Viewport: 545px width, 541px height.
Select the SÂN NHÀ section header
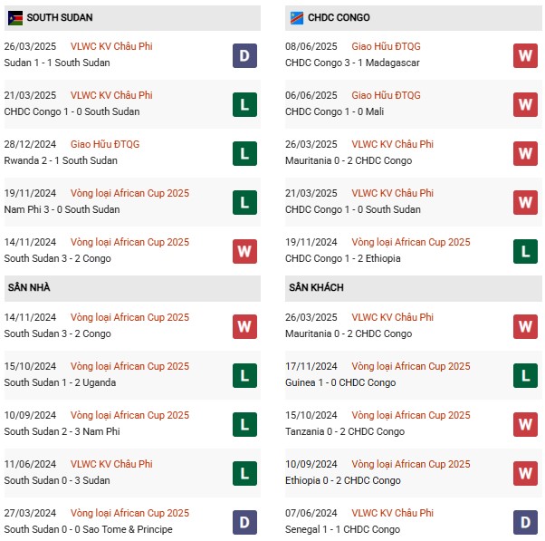[29, 287]
